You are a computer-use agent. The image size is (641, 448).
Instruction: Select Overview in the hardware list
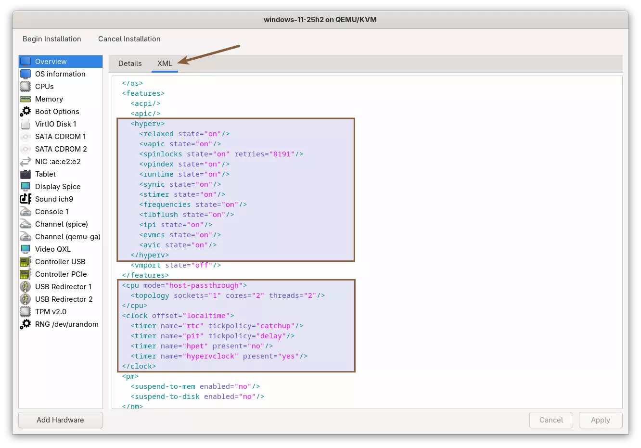coord(51,62)
